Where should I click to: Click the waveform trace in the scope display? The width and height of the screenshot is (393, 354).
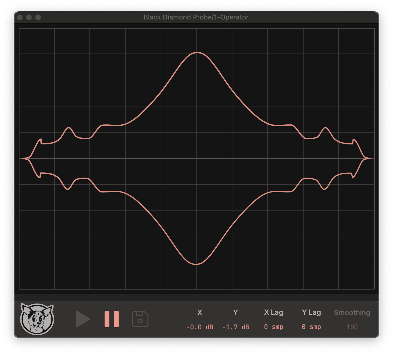(196, 53)
